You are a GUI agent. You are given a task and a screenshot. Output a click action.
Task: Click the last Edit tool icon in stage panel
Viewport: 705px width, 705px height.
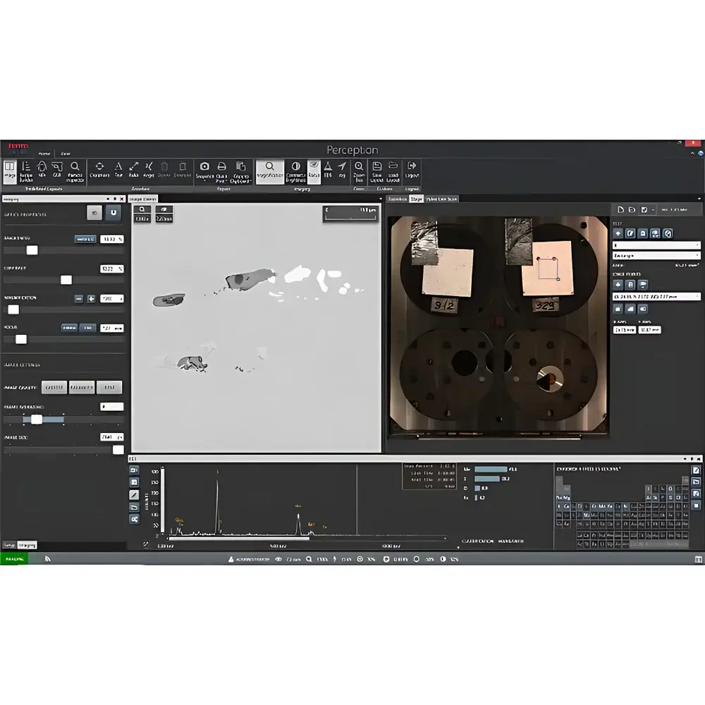668,233
